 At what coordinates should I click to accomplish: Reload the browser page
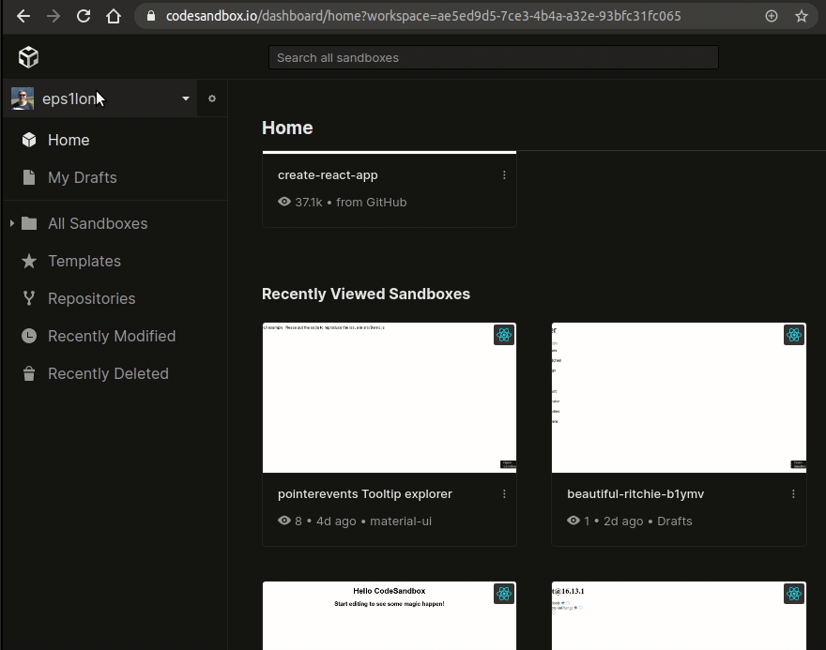tap(84, 16)
